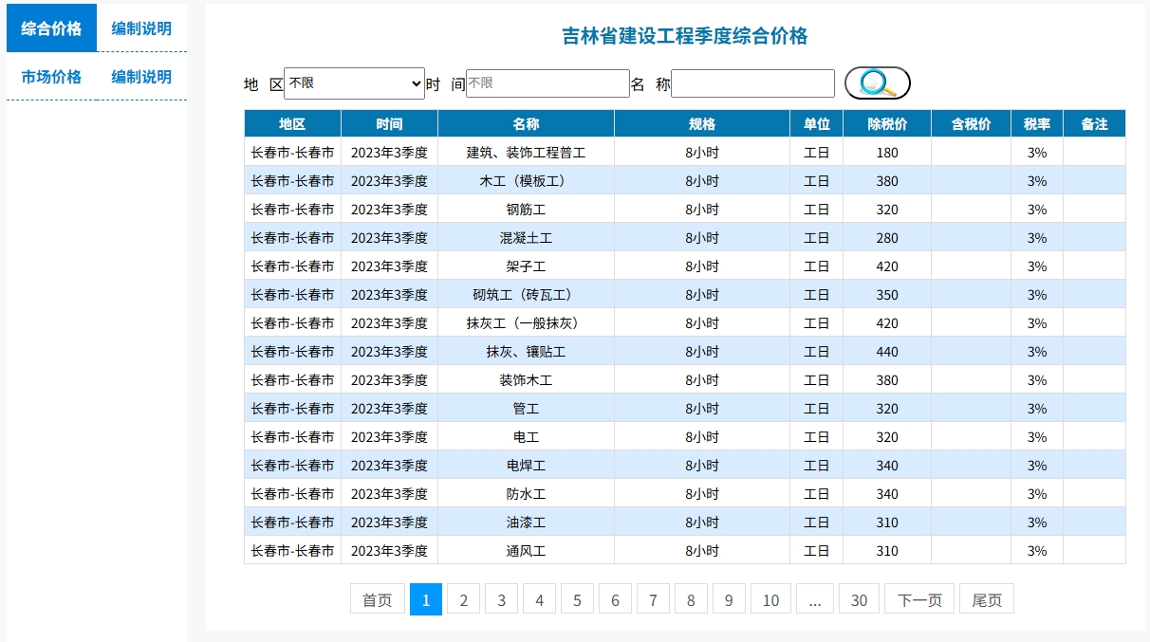1150x642 pixels.
Task: Click 工日 unit in 架子工 row
Action: point(817,266)
